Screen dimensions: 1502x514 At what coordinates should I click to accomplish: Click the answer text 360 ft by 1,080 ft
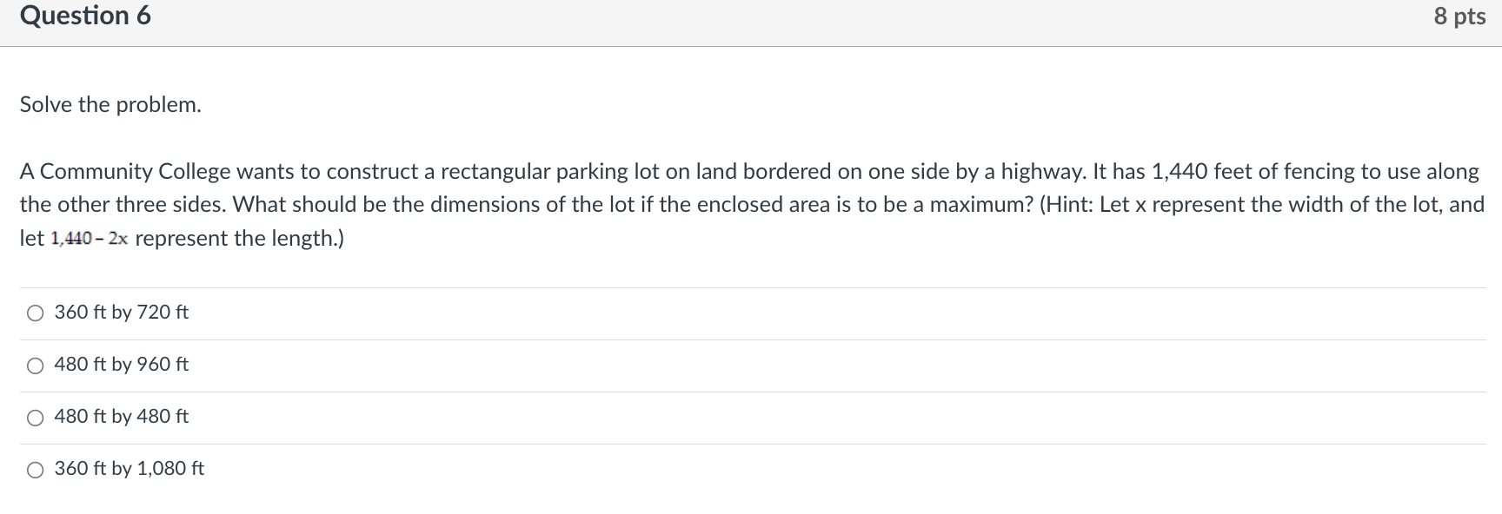click(x=128, y=468)
